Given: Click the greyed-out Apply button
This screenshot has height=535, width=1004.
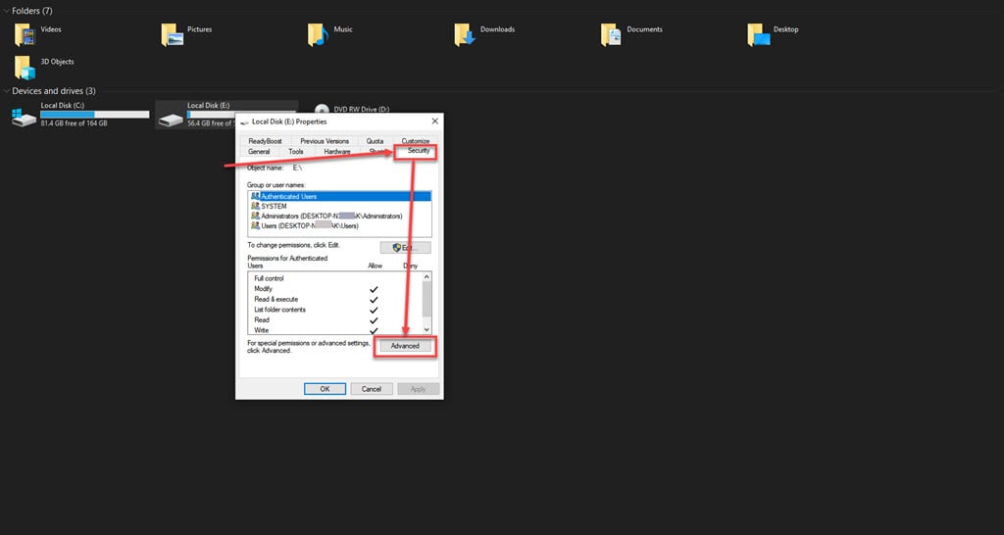Looking at the screenshot, I should tap(418, 389).
